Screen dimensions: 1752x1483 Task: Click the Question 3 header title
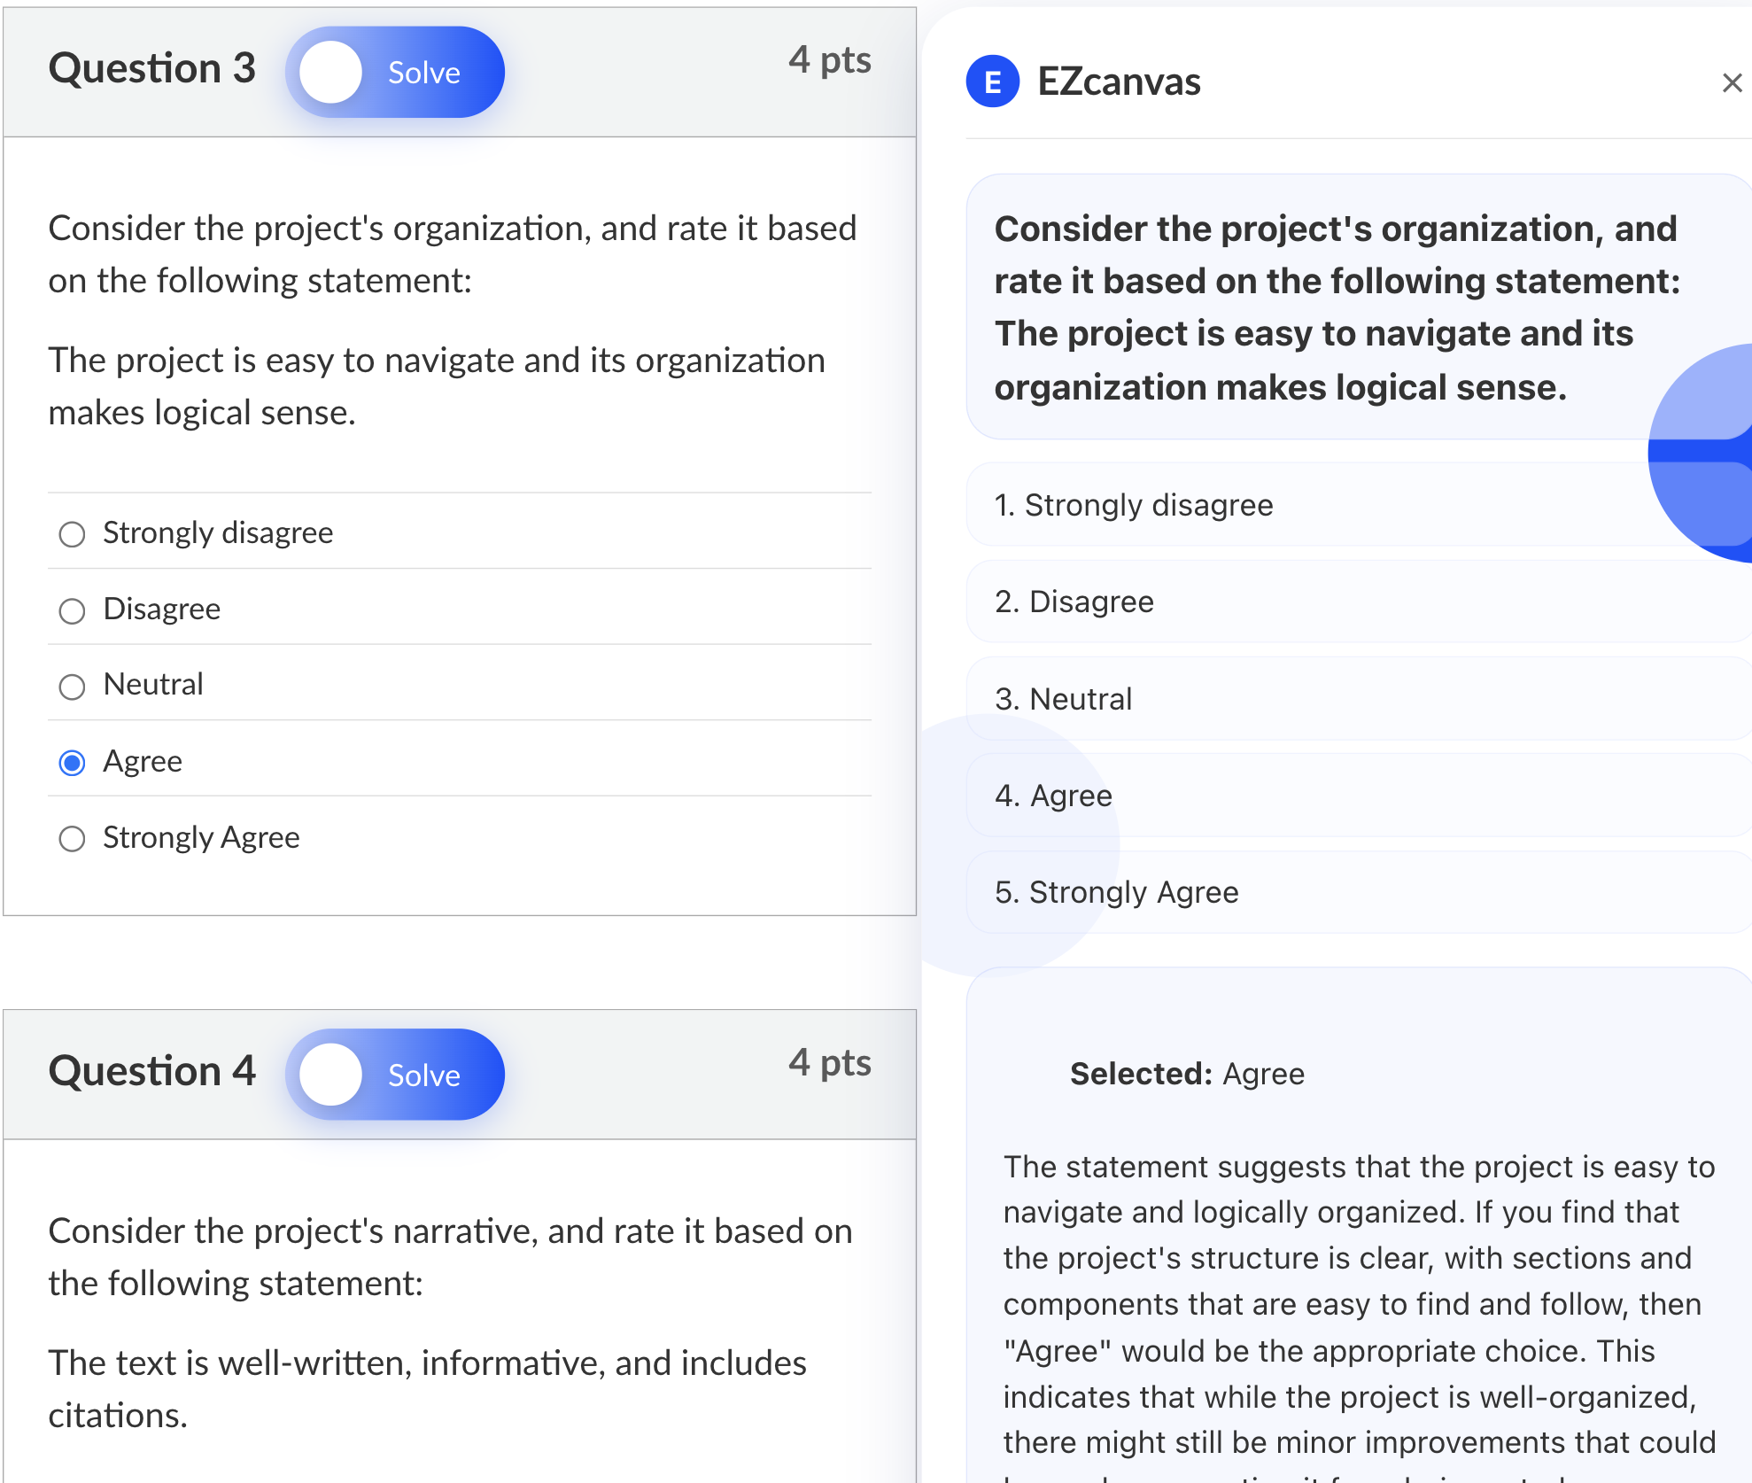(x=151, y=68)
